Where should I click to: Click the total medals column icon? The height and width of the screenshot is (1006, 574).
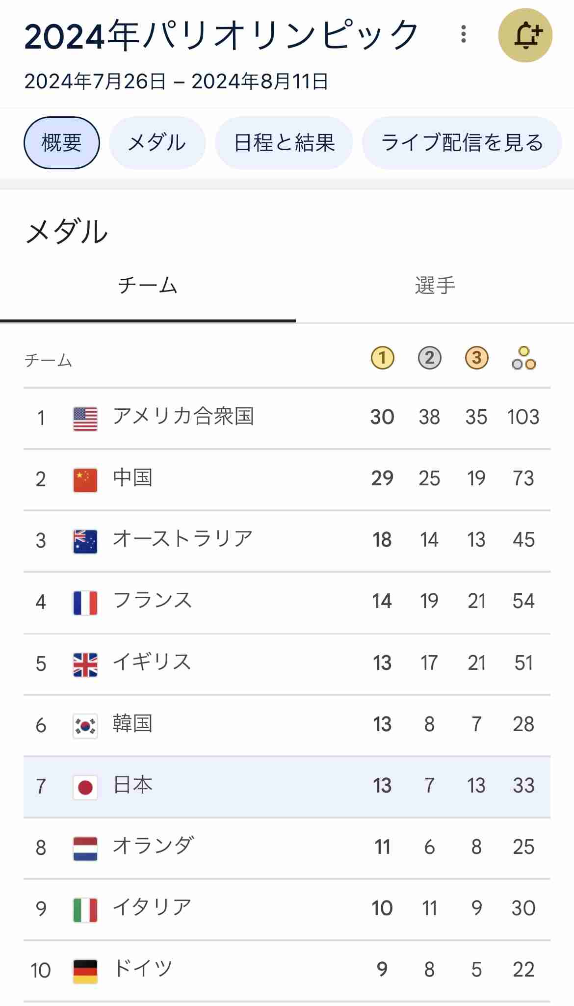point(523,358)
